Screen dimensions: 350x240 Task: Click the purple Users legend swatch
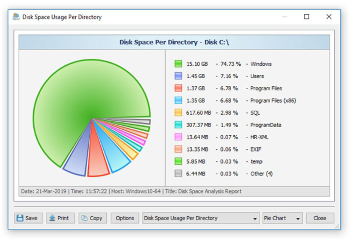(x=178, y=76)
